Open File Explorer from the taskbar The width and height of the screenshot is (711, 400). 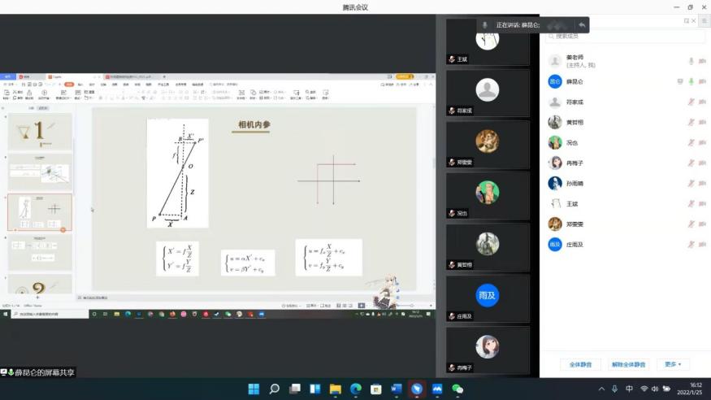335,389
